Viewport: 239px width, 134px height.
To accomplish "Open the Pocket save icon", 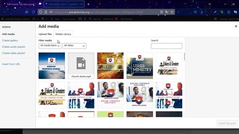I will point(195,12).
